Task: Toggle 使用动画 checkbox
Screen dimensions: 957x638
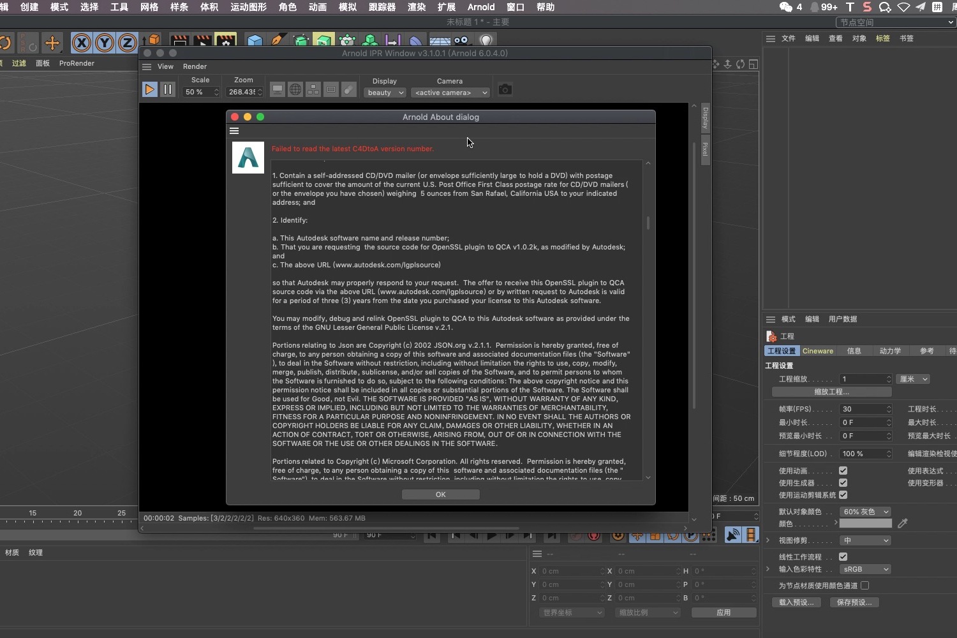Action: [x=843, y=471]
